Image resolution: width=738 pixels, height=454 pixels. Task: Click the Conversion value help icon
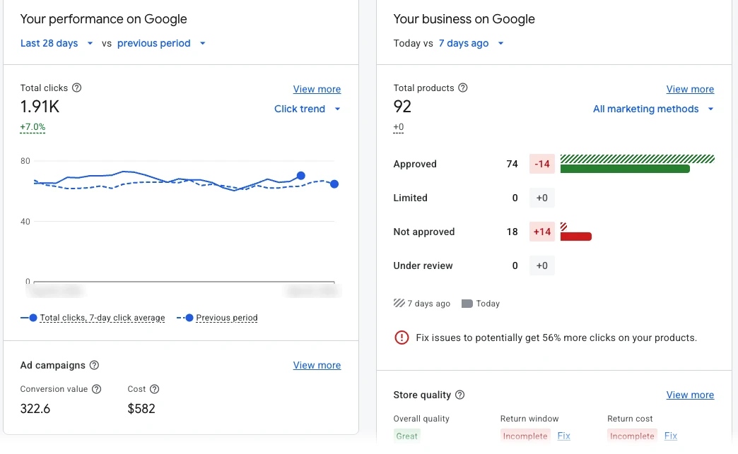(96, 389)
